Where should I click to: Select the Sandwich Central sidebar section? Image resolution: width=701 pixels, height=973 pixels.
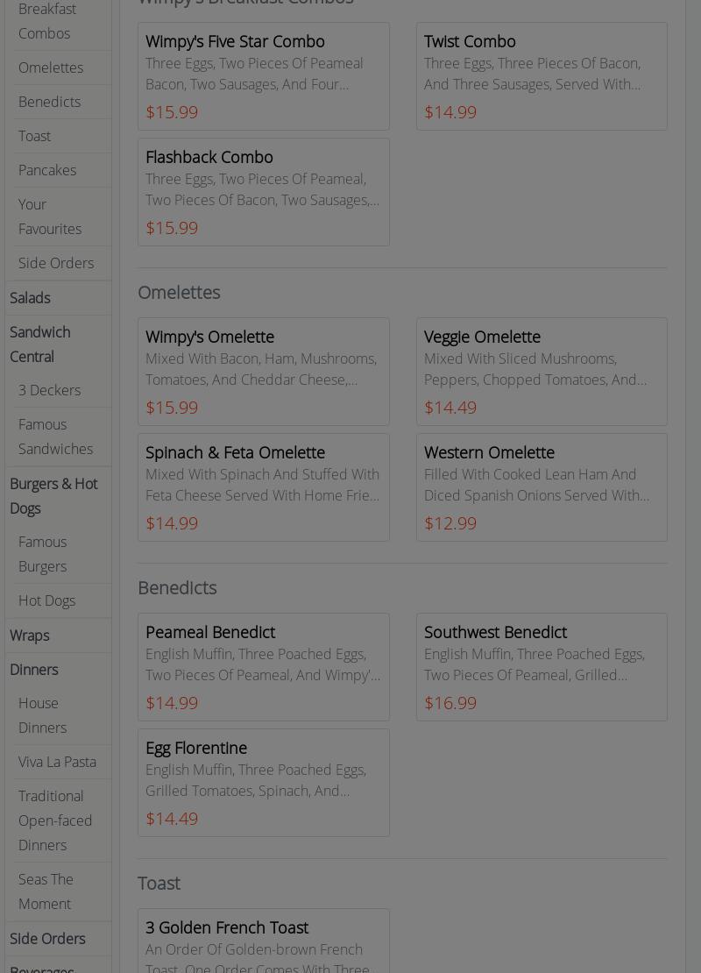pyautogui.click(x=40, y=344)
